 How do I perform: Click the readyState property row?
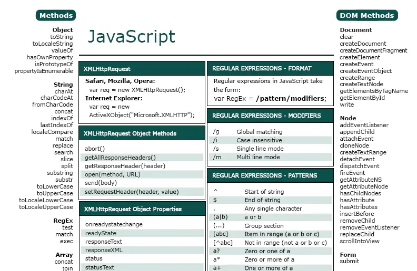tap(143, 233)
